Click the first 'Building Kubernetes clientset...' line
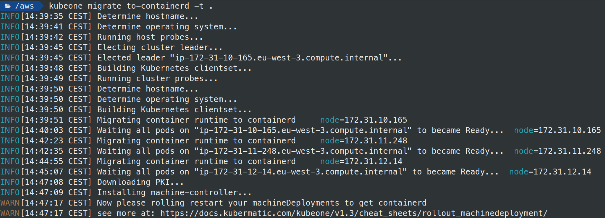Image resolution: width=605 pixels, height=218 pixels. click(174, 68)
